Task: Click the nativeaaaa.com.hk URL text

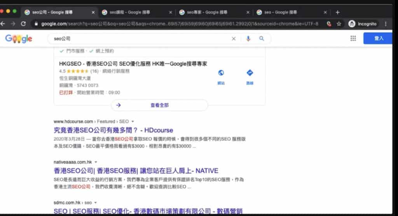Action: (x=73, y=162)
